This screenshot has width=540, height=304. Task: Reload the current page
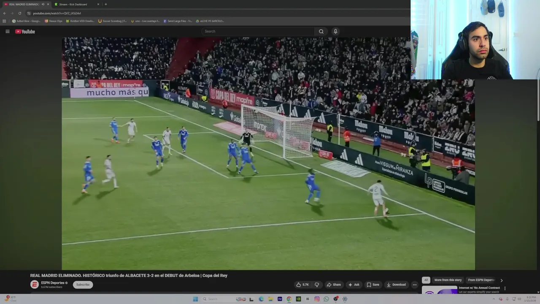[x=20, y=13]
